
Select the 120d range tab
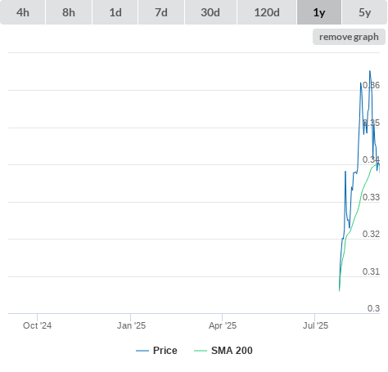point(267,12)
